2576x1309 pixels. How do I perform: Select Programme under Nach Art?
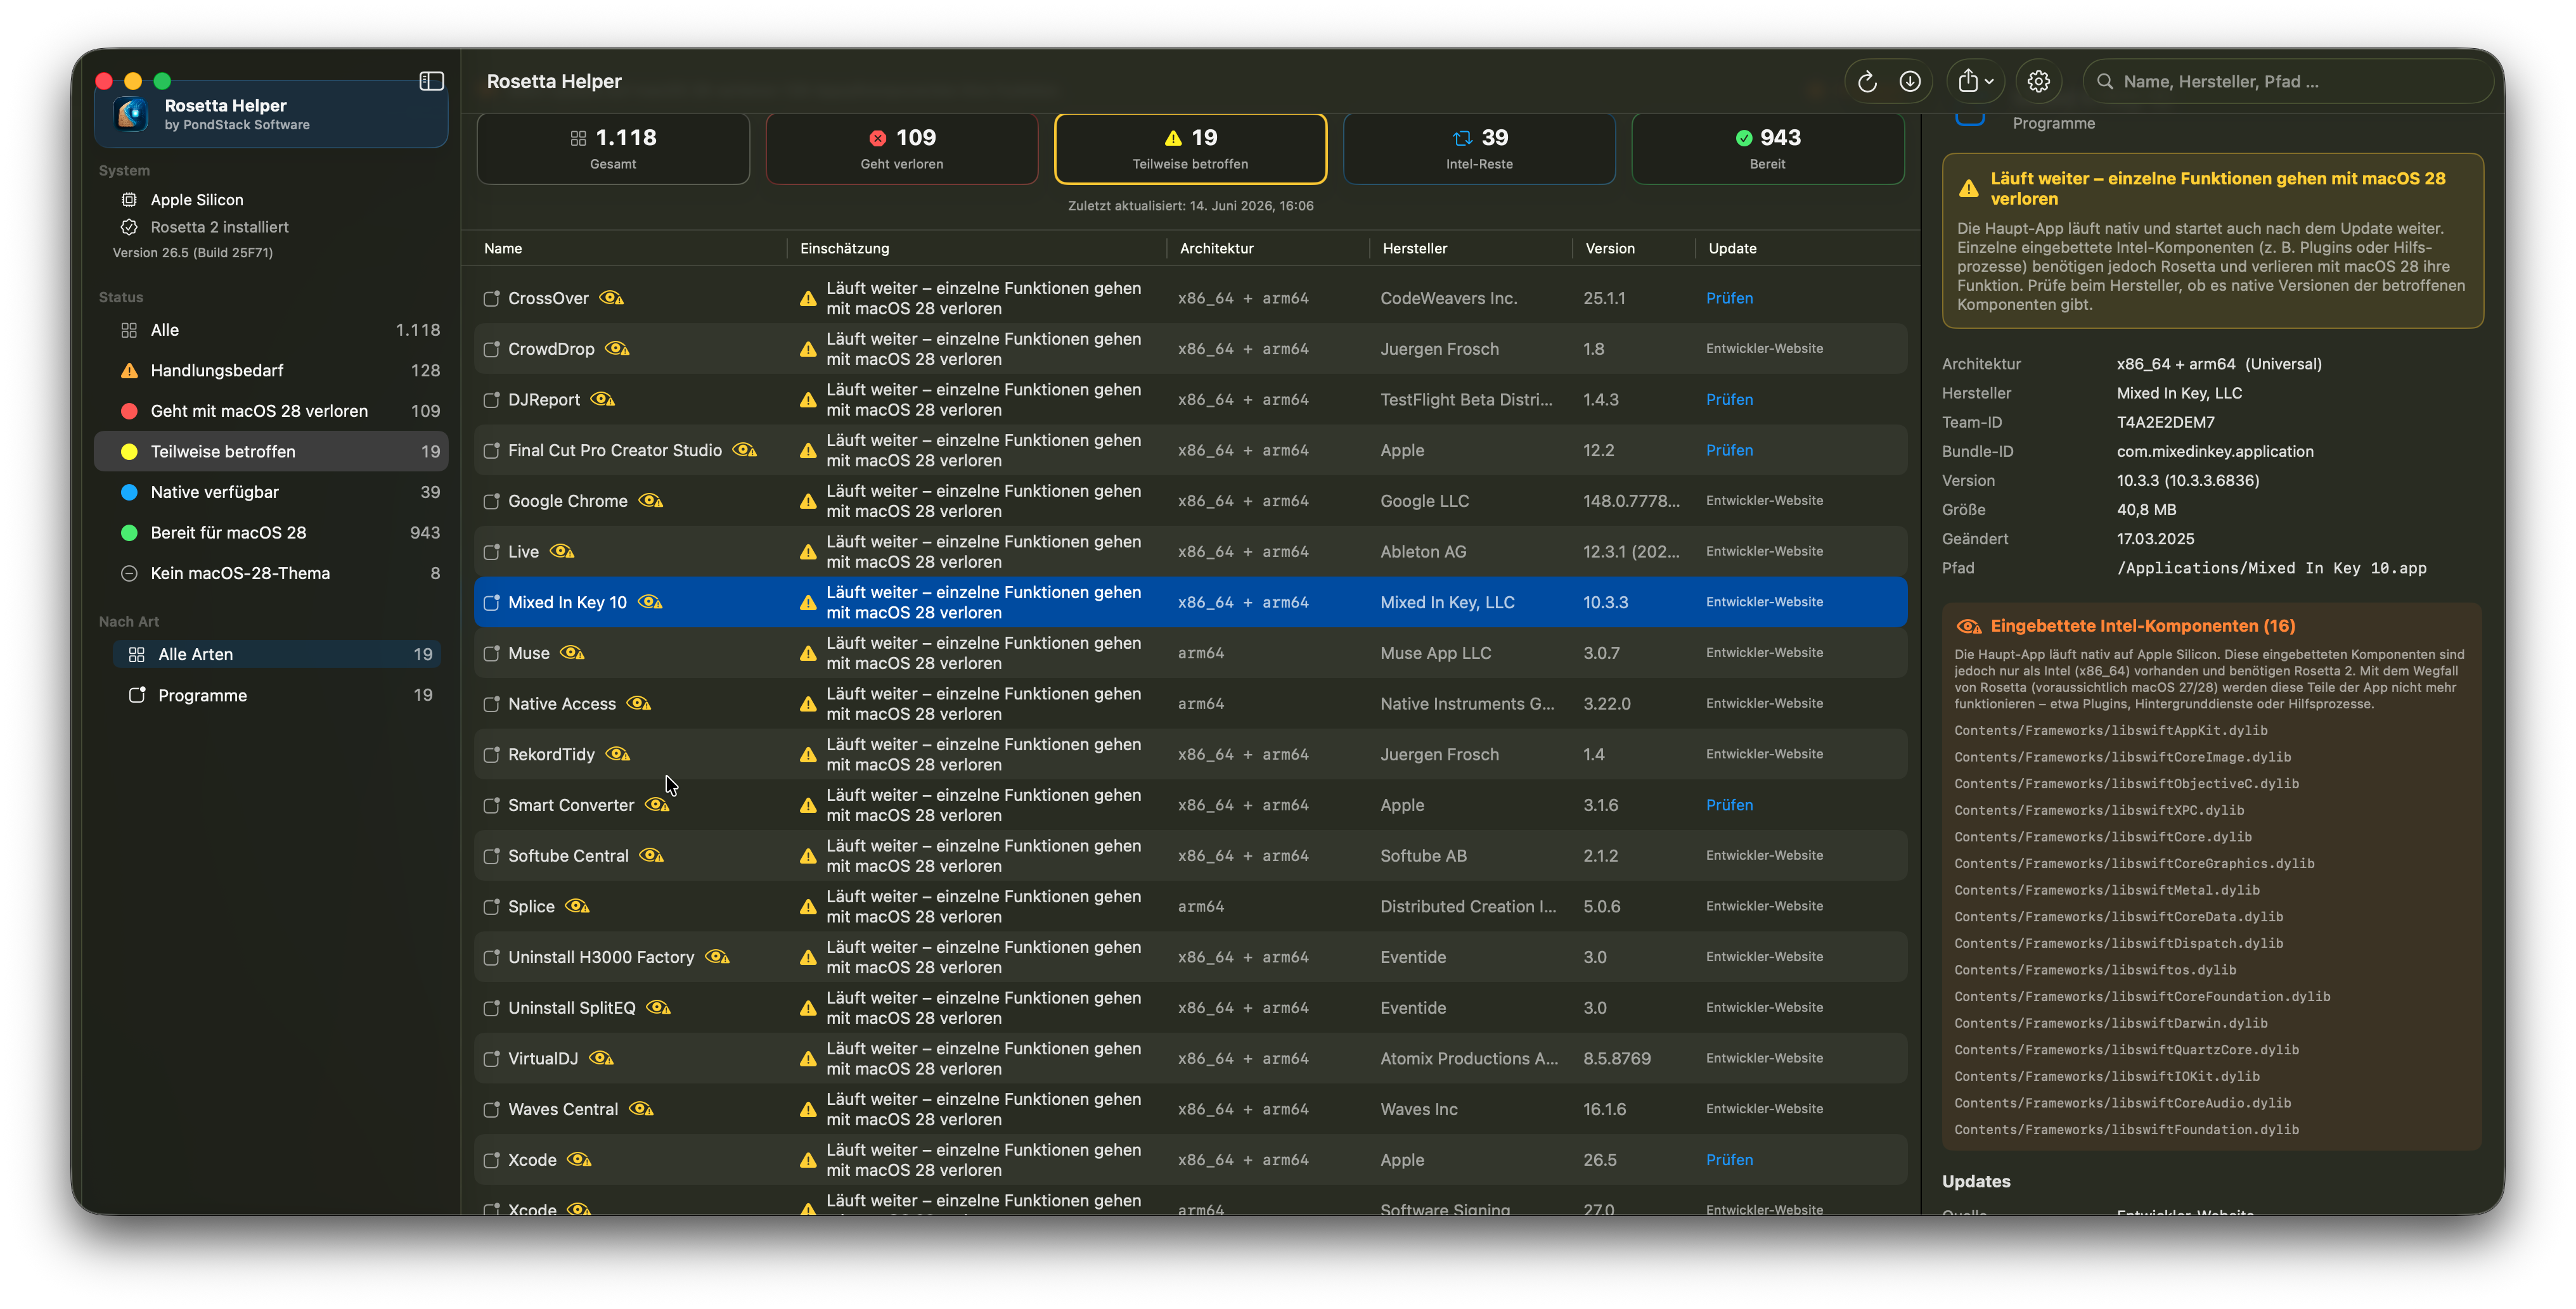(x=277, y=696)
